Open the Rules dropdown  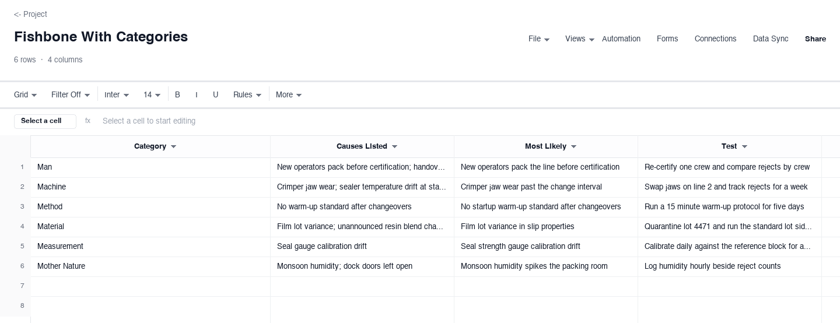pyautogui.click(x=247, y=95)
